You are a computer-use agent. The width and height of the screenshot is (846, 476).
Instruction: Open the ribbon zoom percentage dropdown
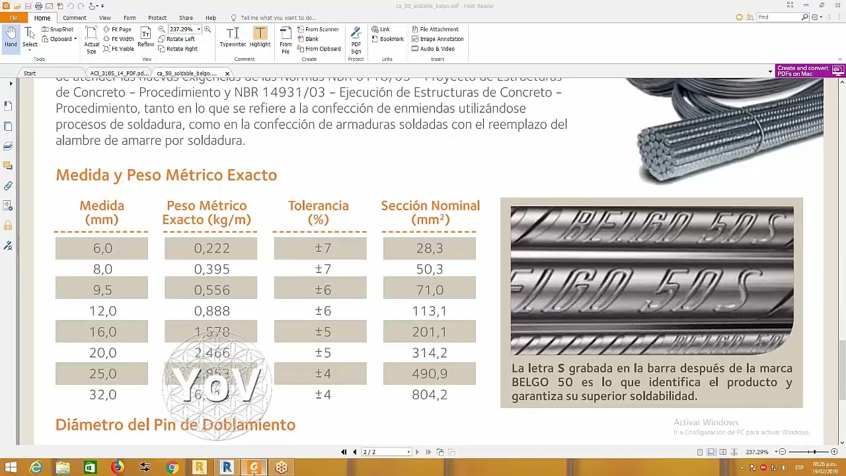[x=198, y=30]
